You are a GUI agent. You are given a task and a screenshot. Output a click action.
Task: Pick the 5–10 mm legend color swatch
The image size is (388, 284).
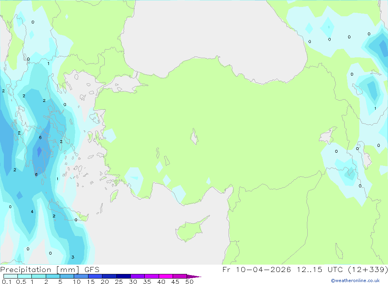(x=67, y=276)
